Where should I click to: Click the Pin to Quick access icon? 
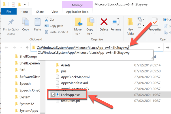pos(11,22)
